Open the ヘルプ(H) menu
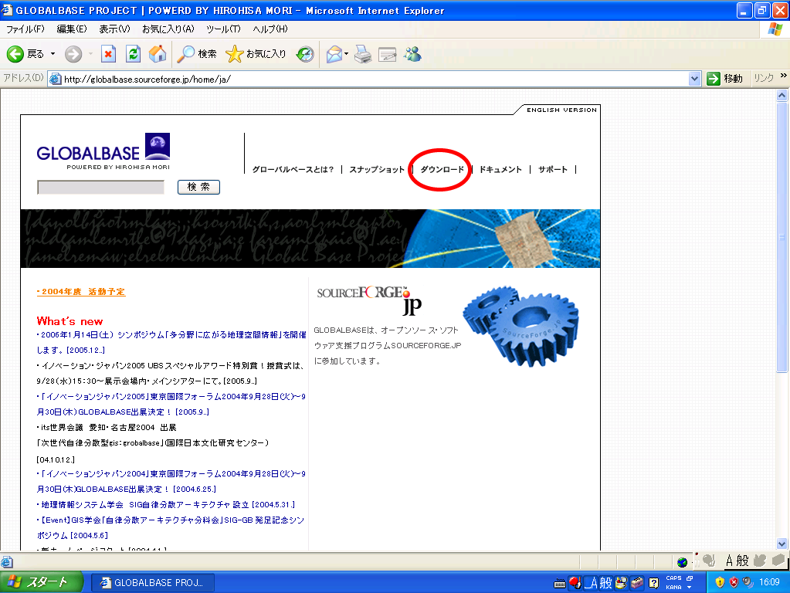This screenshot has height=593, width=790. (270, 29)
